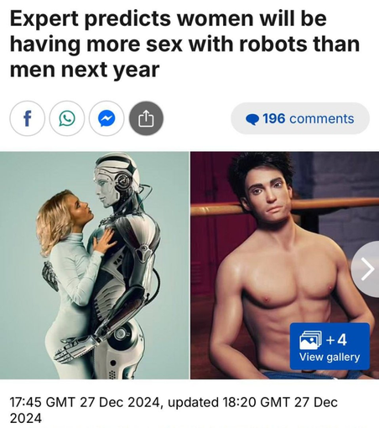The image size is (379, 428).
Task: Open the grey share sheet icon
Action: point(146,118)
